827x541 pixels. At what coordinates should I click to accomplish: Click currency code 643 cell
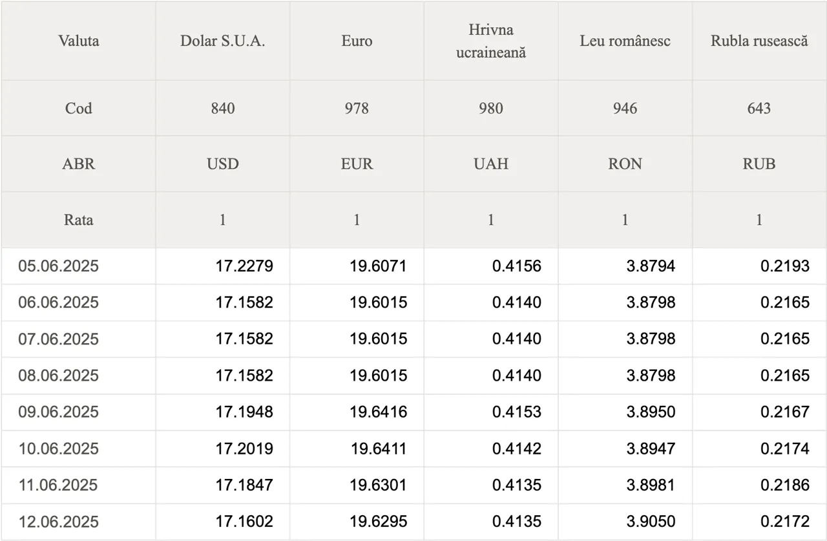click(x=759, y=108)
